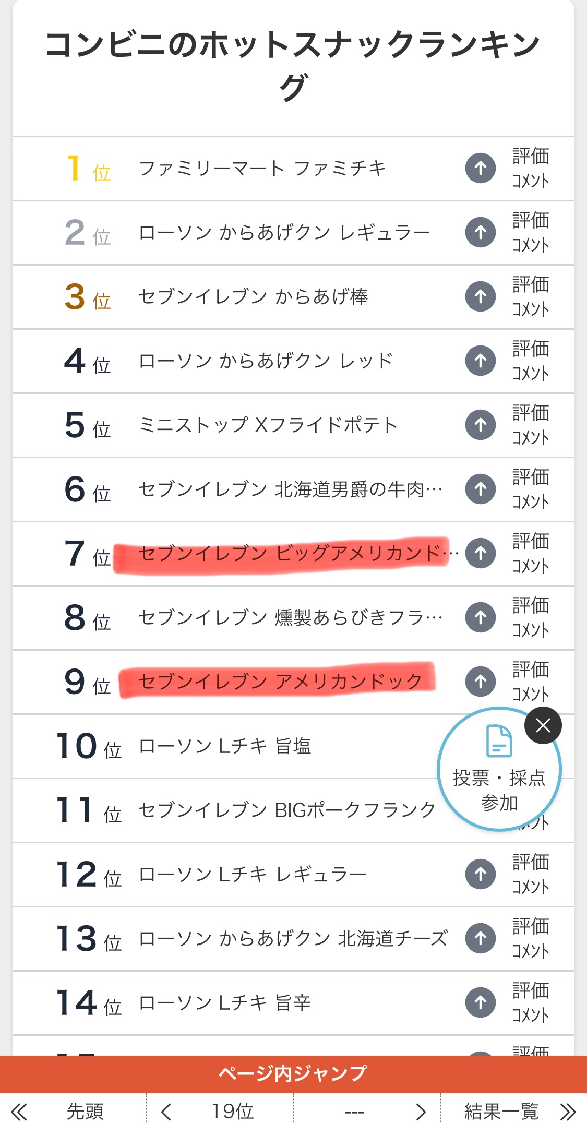The image size is (587, 1123).
Task: Upvote ローソン Lチキ レギュラー at rank 12
Action: point(480,874)
